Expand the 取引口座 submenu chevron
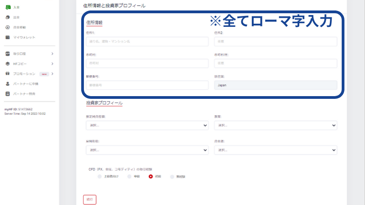The height and width of the screenshot is (205, 365). [x=52, y=54]
